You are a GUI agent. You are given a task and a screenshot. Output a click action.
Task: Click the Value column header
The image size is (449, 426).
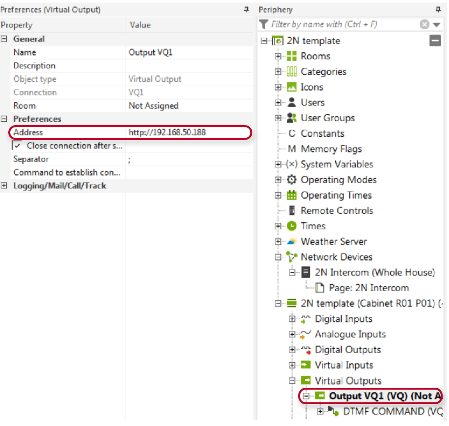click(190, 25)
